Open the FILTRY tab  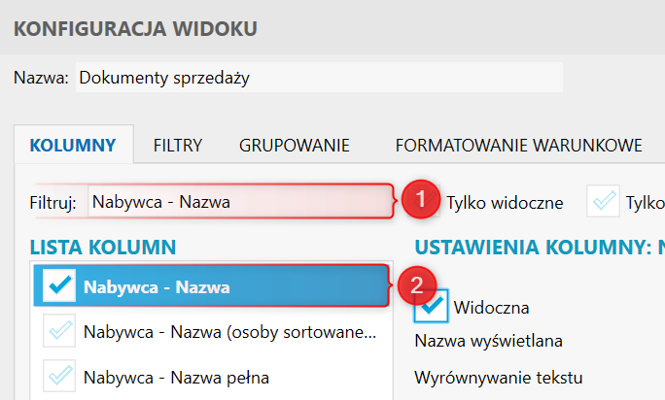point(177,147)
